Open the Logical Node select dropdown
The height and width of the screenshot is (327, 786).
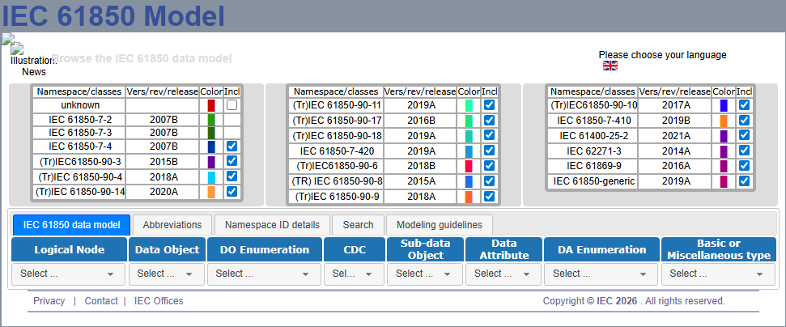68,274
